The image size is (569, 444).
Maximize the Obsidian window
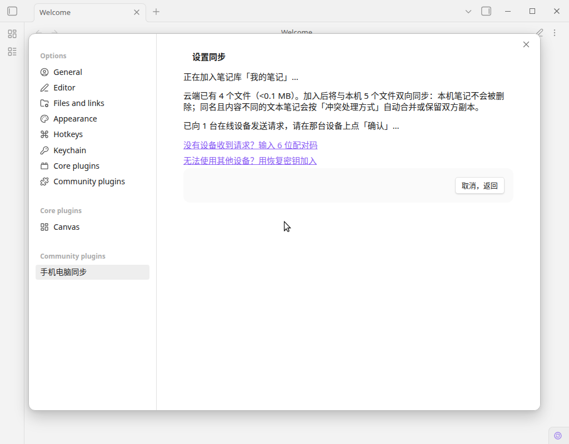pyautogui.click(x=532, y=12)
